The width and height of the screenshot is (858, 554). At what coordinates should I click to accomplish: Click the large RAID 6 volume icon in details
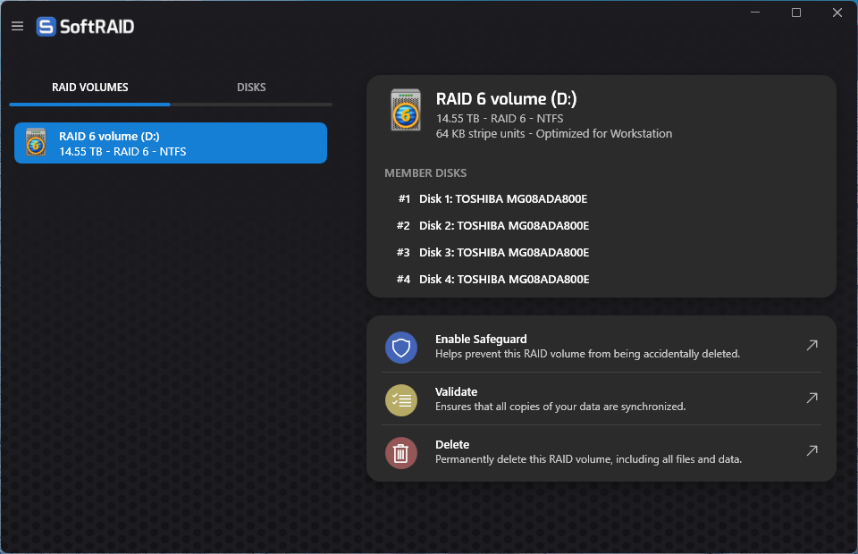406,110
